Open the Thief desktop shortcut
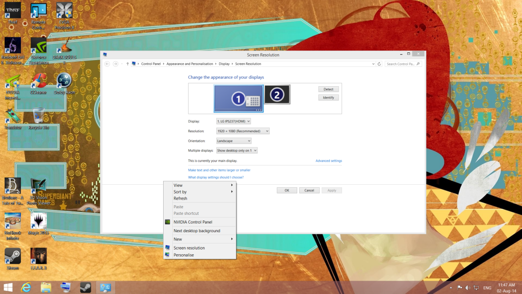 coord(13,13)
